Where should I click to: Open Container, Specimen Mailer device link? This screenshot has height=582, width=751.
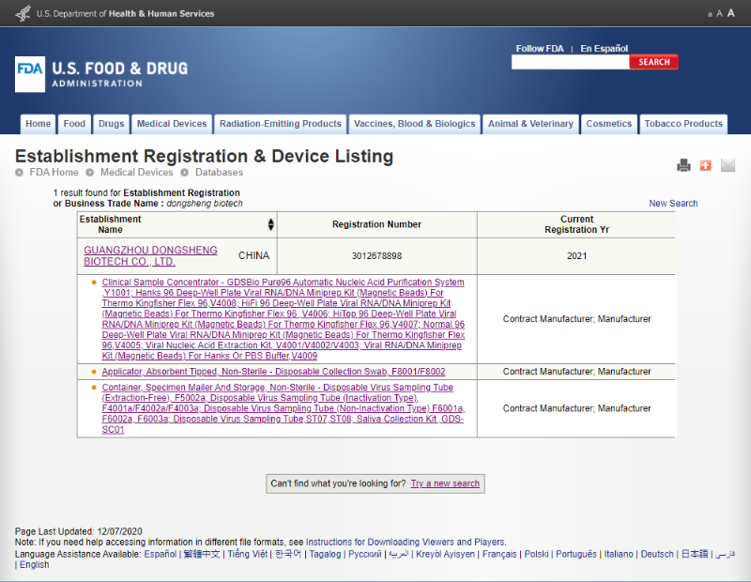pos(284,408)
